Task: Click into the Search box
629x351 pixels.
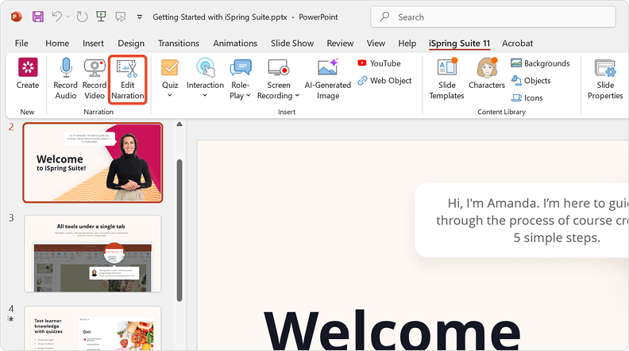Action: coord(493,17)
